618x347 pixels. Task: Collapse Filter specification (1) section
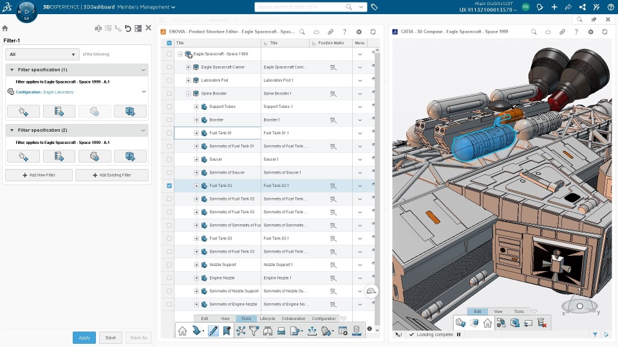[x=10, y=69]
